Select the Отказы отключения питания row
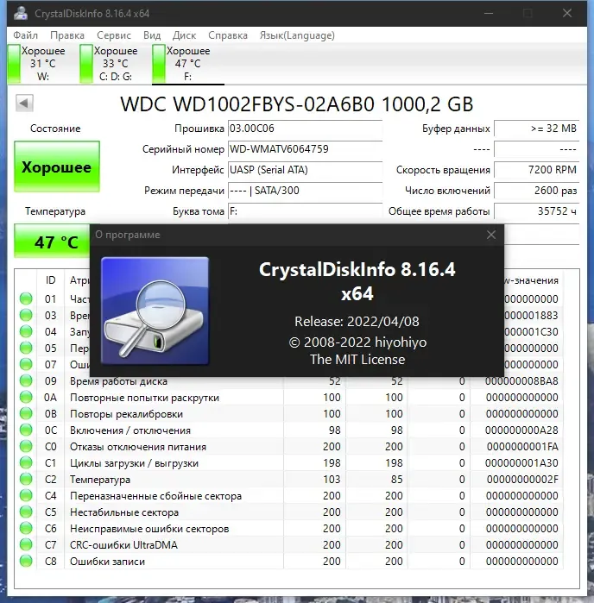Screen dimensions: 594x603 (289, 447)
